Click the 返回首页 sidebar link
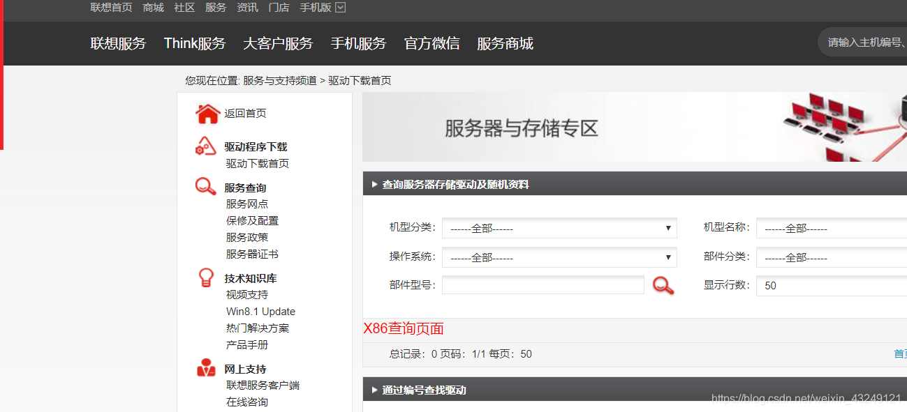This screenshot has height=412, width=907. pyautogui.click(x=245, y=114)
